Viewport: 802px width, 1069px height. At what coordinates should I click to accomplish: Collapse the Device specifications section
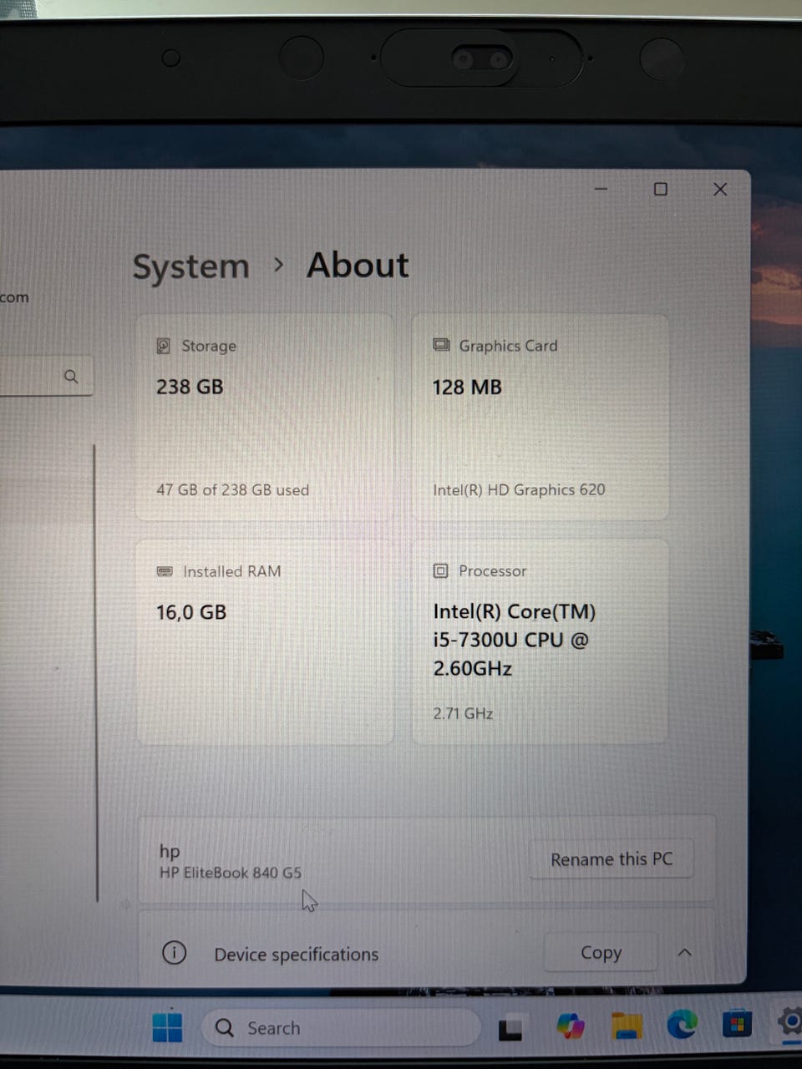coord(684,952)
